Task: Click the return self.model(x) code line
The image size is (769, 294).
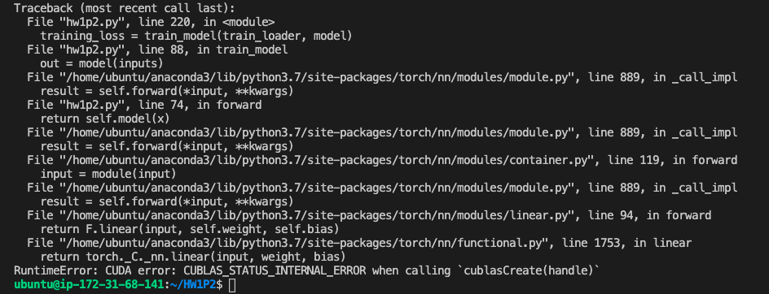Action: [x=105, y=119]
